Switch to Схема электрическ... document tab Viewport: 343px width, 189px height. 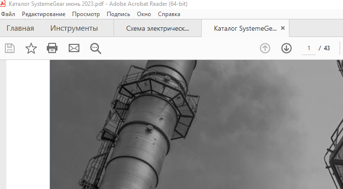pos(157,28)
